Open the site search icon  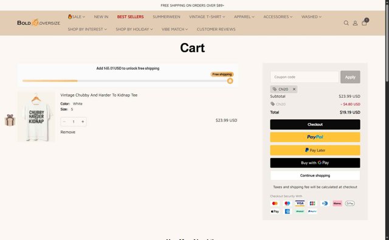click(346, 23)
